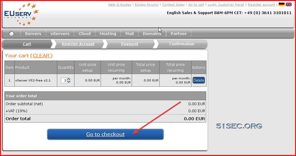The image size is (296, 156).
Task: Click the Unit price setup column header
Action: [87, 67]
